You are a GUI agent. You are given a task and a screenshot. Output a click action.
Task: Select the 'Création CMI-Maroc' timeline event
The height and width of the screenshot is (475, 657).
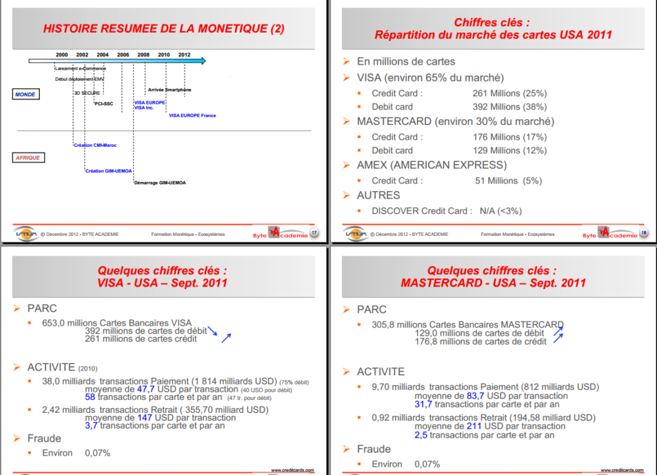pyautogui.click(x=95, y=146)
